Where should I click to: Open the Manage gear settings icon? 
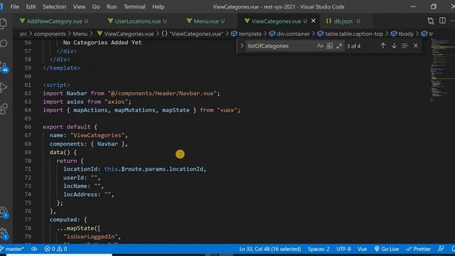(4, 233)
